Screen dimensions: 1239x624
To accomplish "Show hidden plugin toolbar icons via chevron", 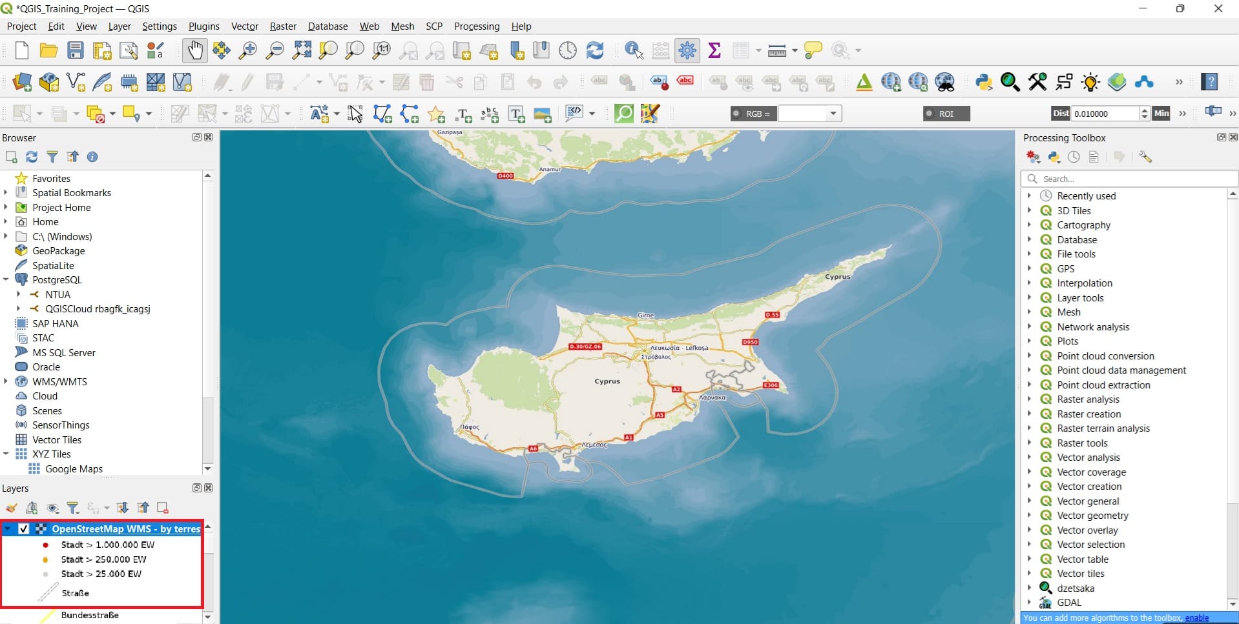I will click(x=1179, y=82).
